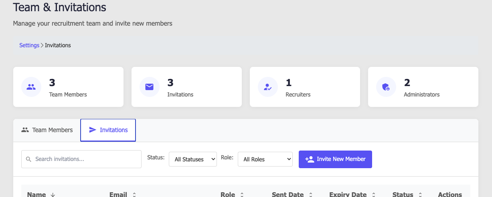Image resolution: width=492 pixels, height=197 pixels.
Task: Click the Recruiters person-check icon
Action: (268, 87)
